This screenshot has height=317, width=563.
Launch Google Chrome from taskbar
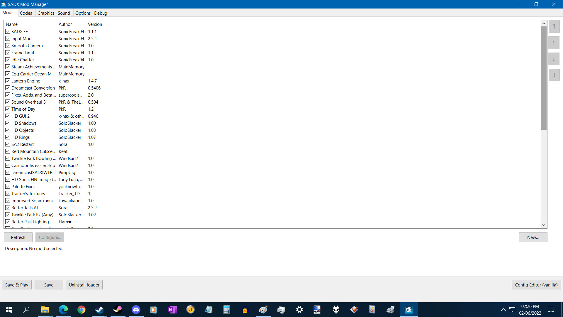click(x=81, y=310)
